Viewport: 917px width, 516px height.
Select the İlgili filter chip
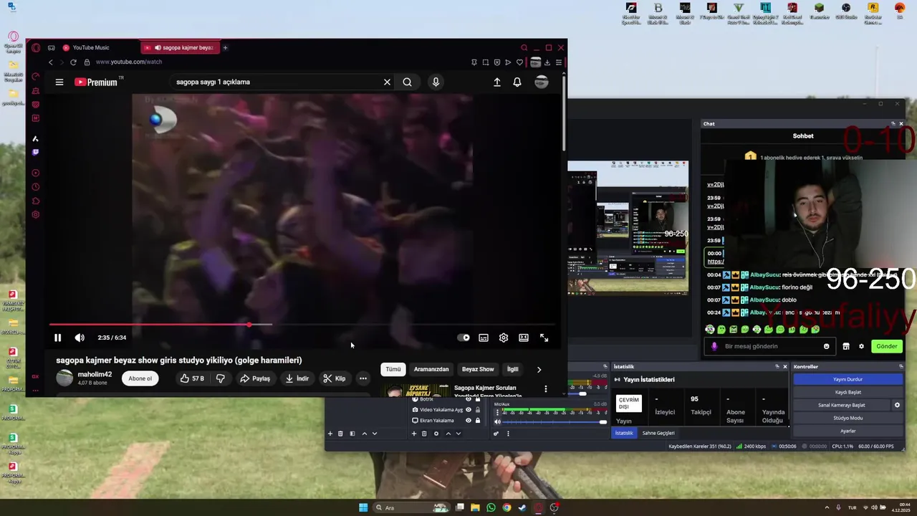point(513,369)
